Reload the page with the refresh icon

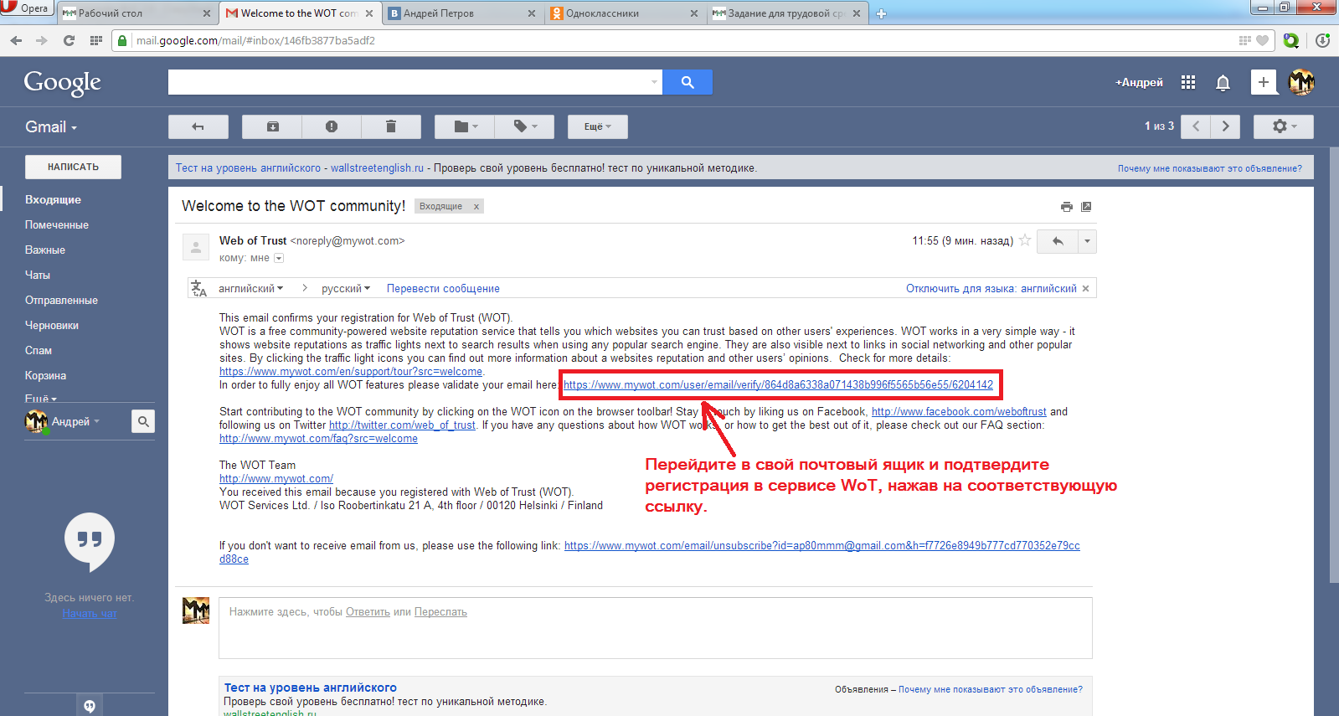[x=69, y=40]
